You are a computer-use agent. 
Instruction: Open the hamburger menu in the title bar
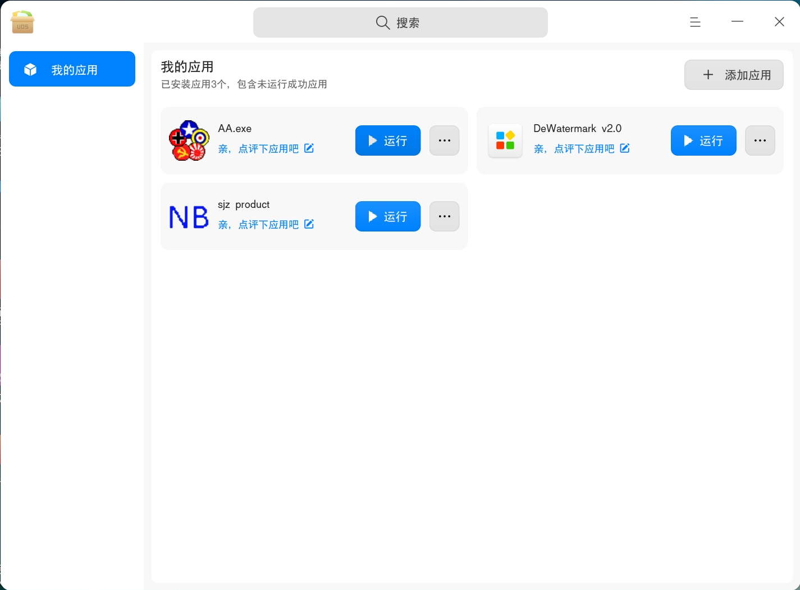click(694, 22)
